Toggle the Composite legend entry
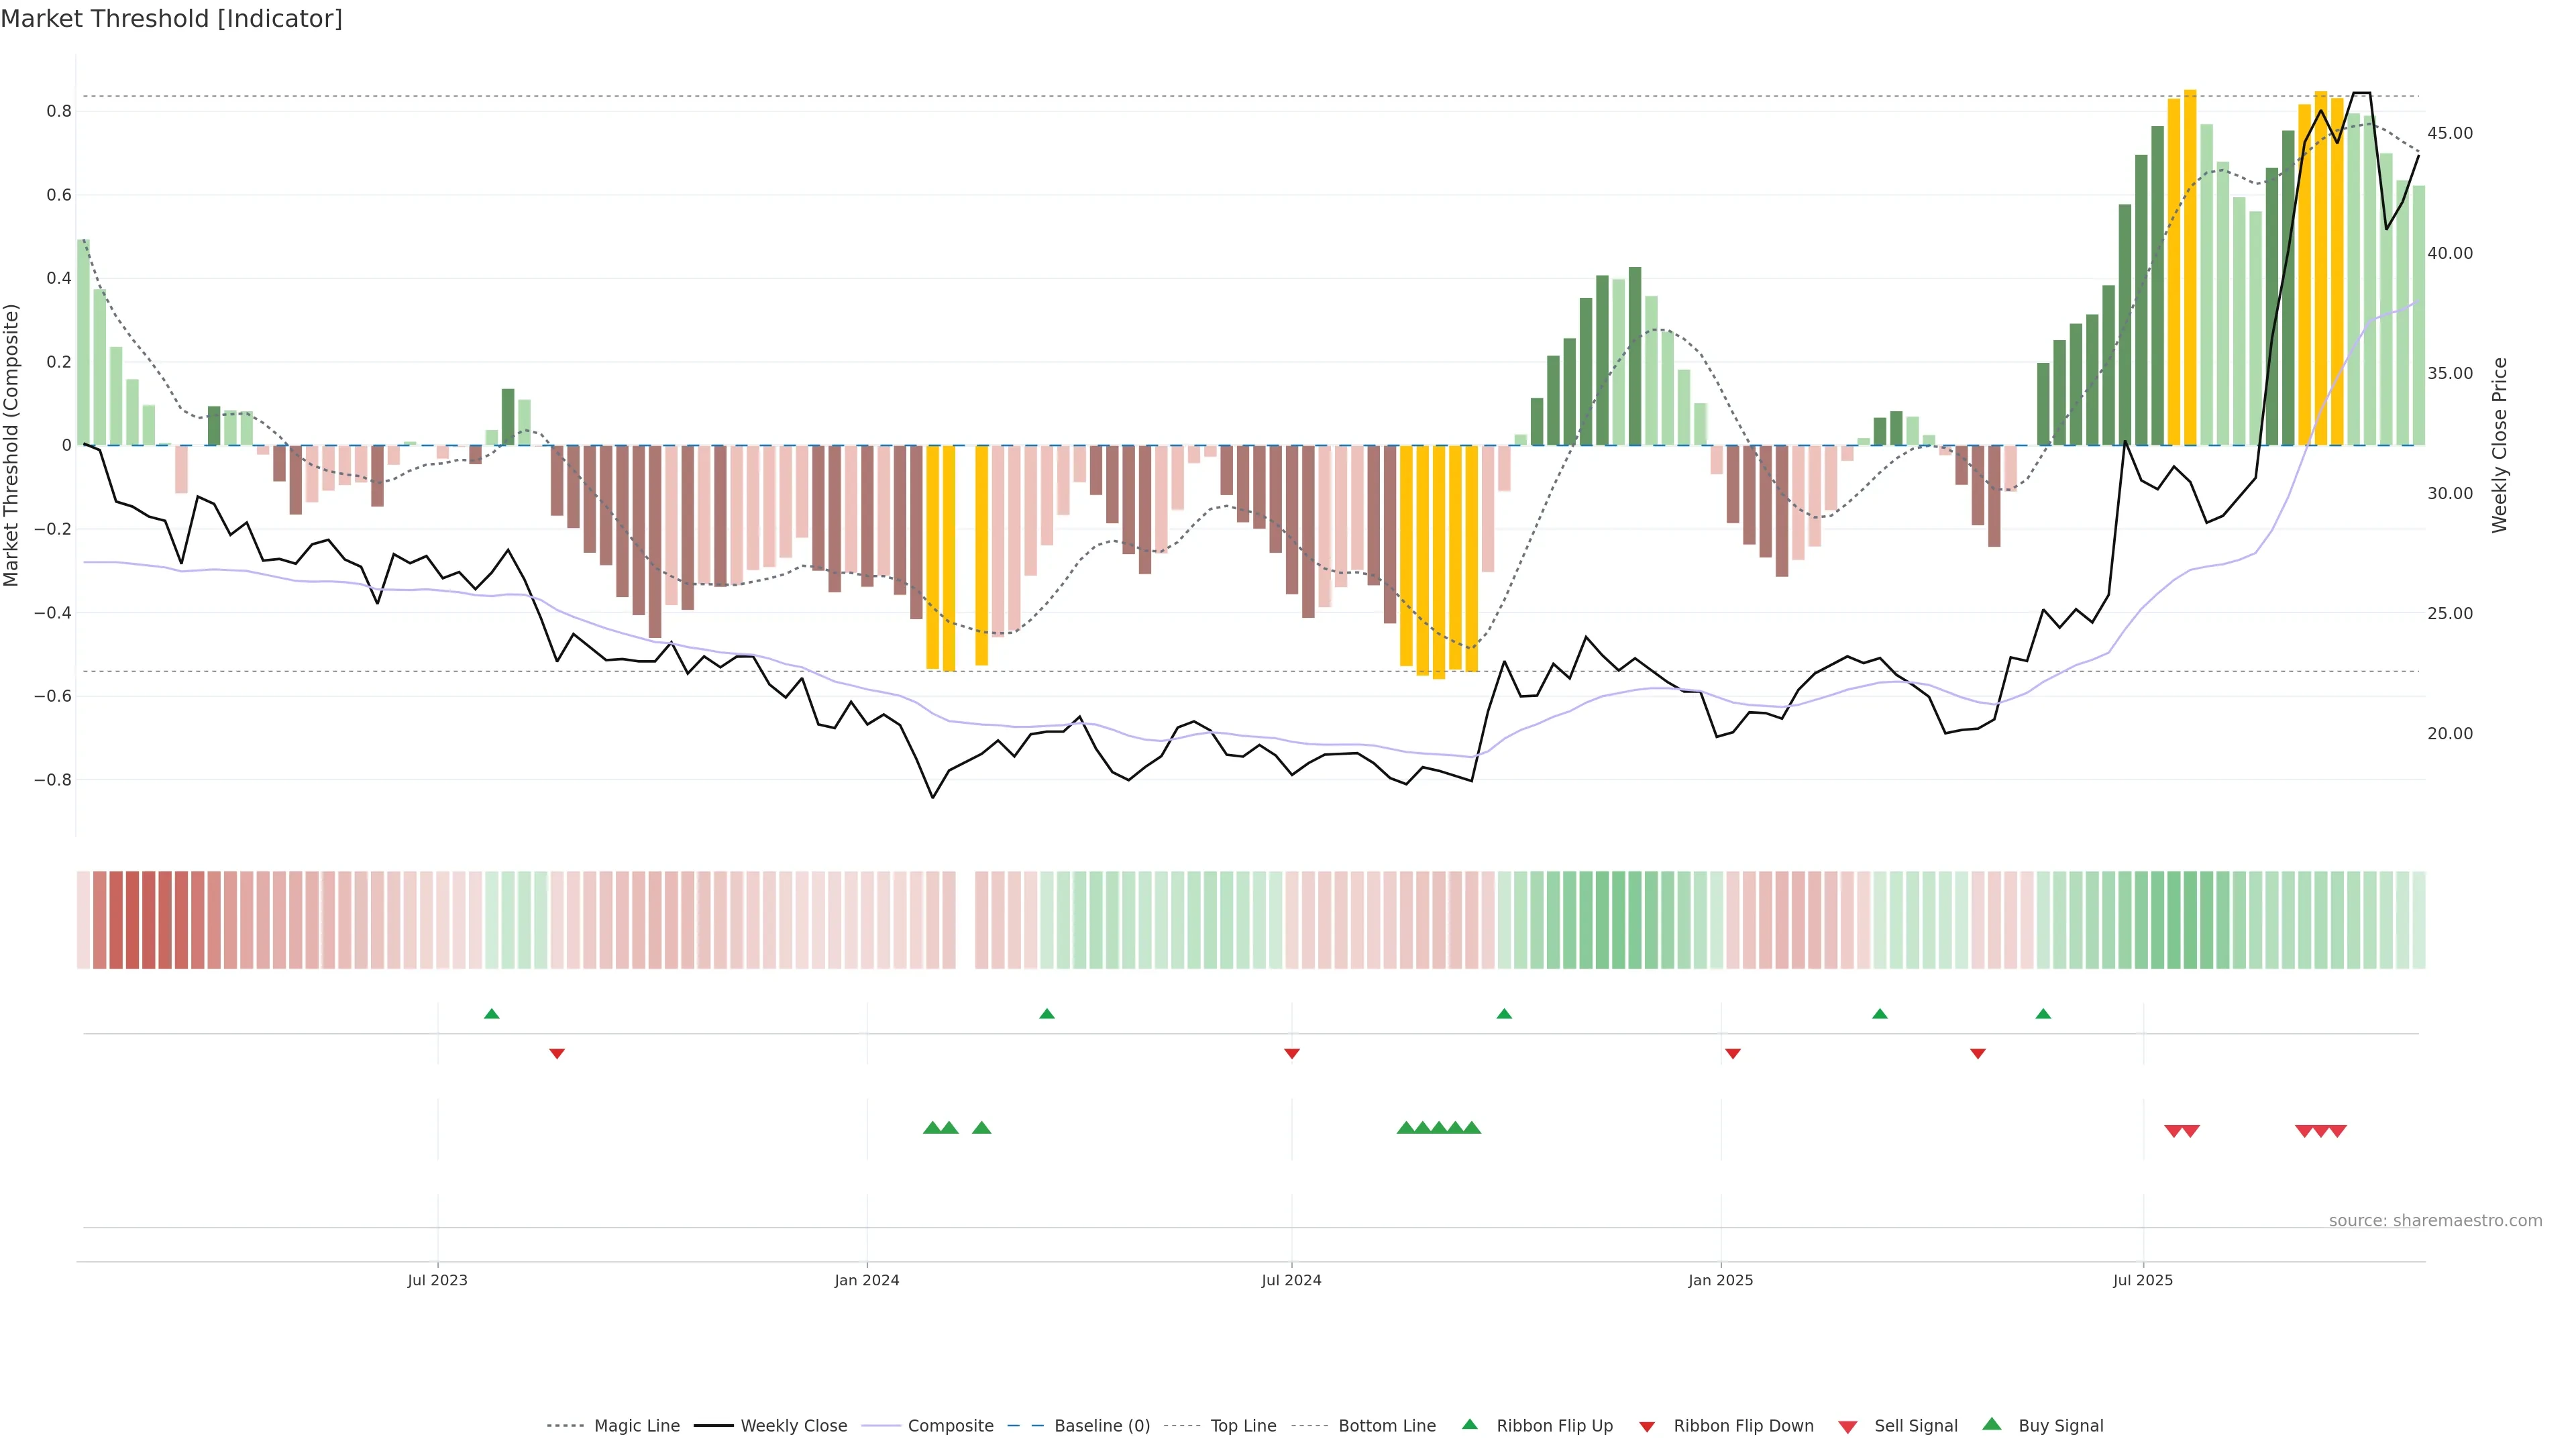This screenshot has width=2576, height=1449. pos(950,1426)
